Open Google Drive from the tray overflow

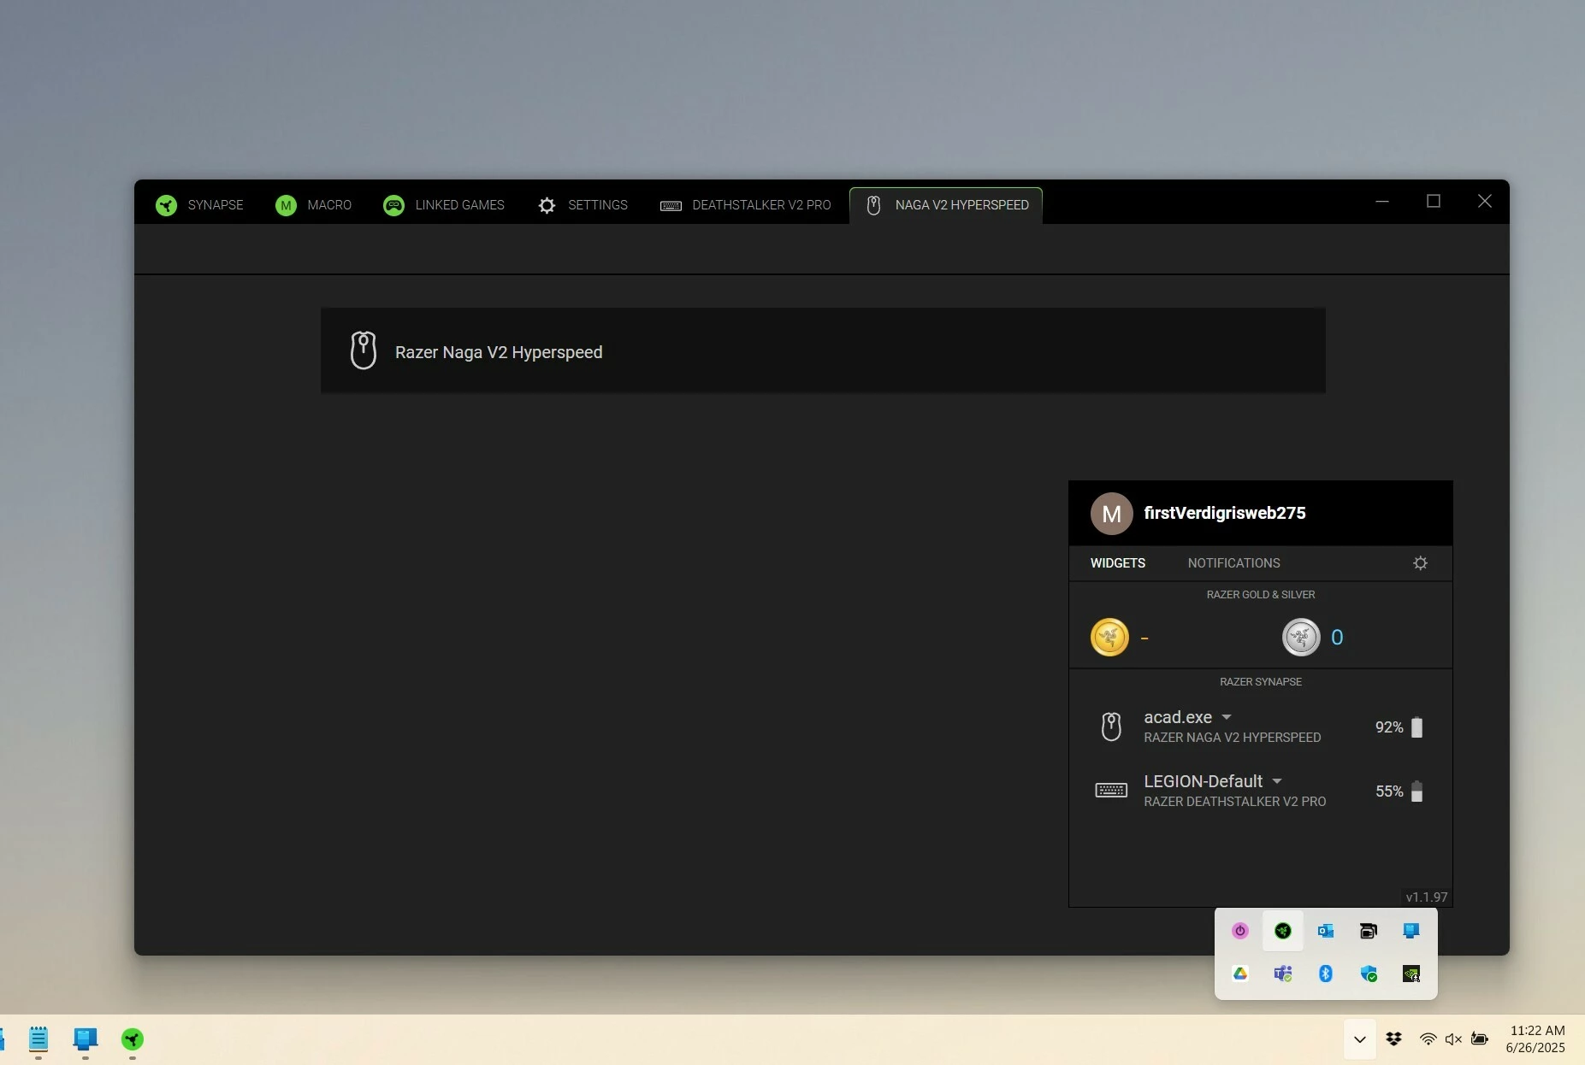point(1240,974)
